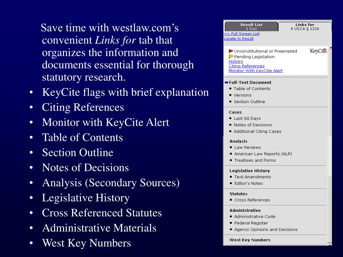Image resolution: width=343 pixels, height=257 pixels.
Task: Click slide bullet text 'Citing References'
Action: click(83, 107)
